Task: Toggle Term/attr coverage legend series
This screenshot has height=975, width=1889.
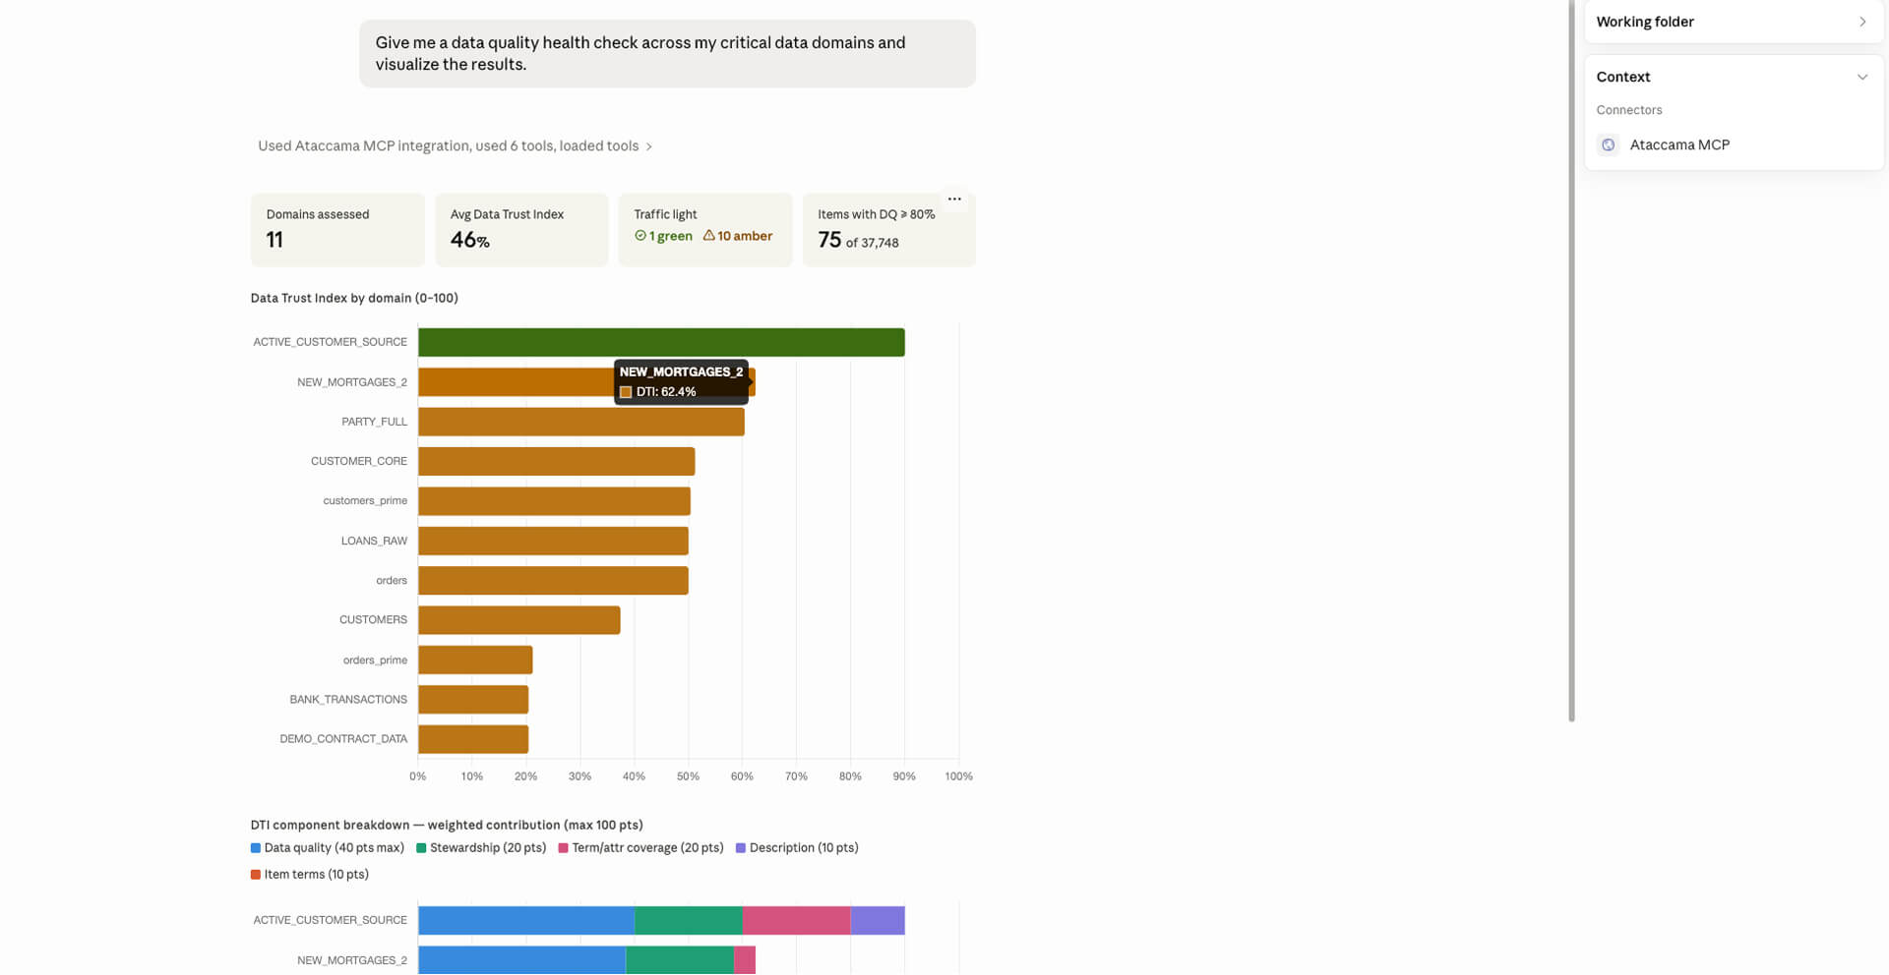Action: pyautogui.click(x=640, y=847)
